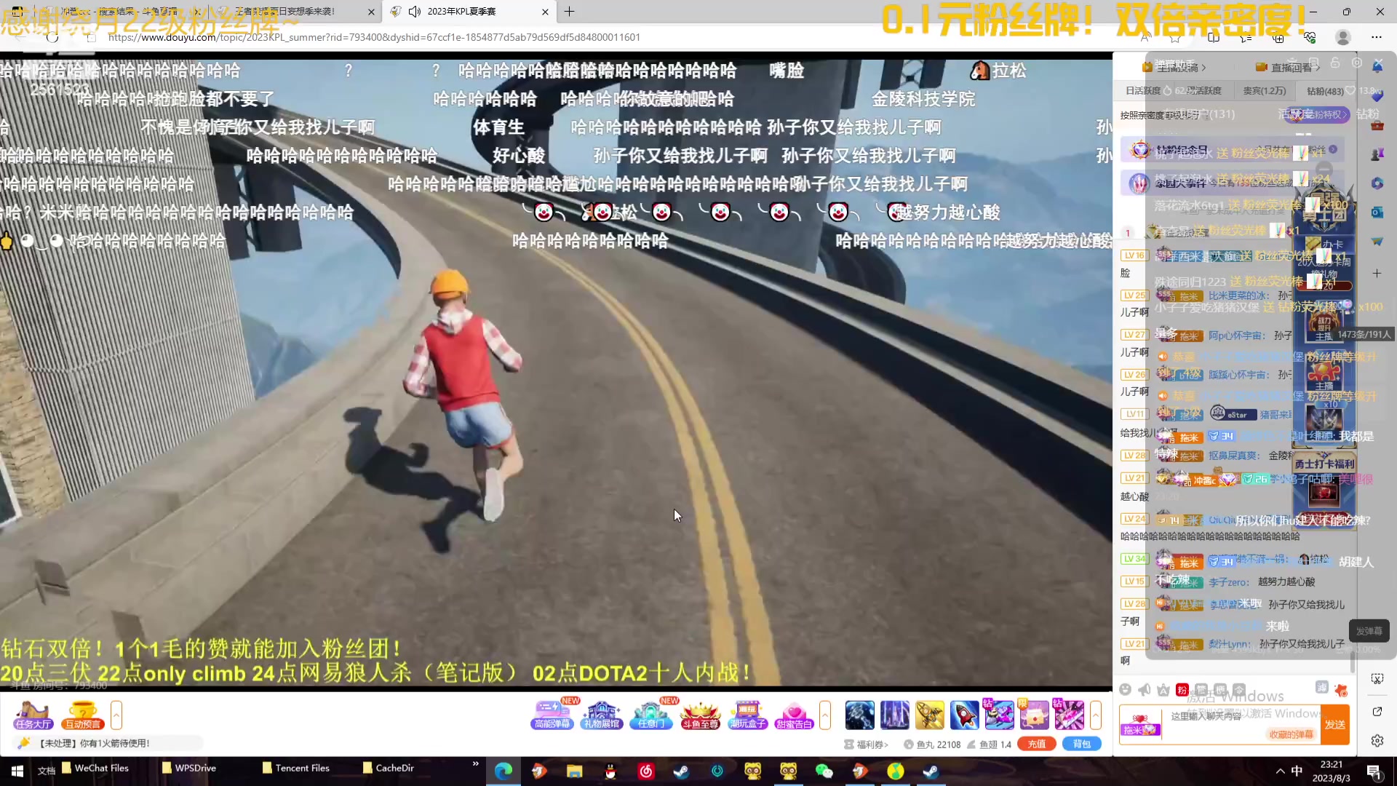Open the 任意门 feature
1397x786 pixels.
[651, 715]
